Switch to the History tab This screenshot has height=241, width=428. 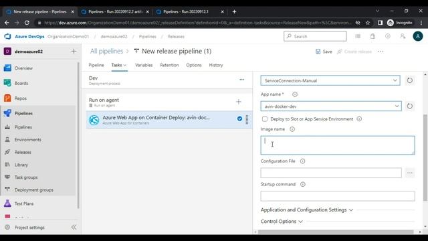[216, 65]
